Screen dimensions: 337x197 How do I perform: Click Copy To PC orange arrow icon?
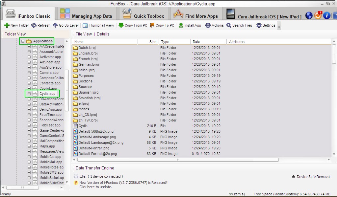tap(152, 25)
